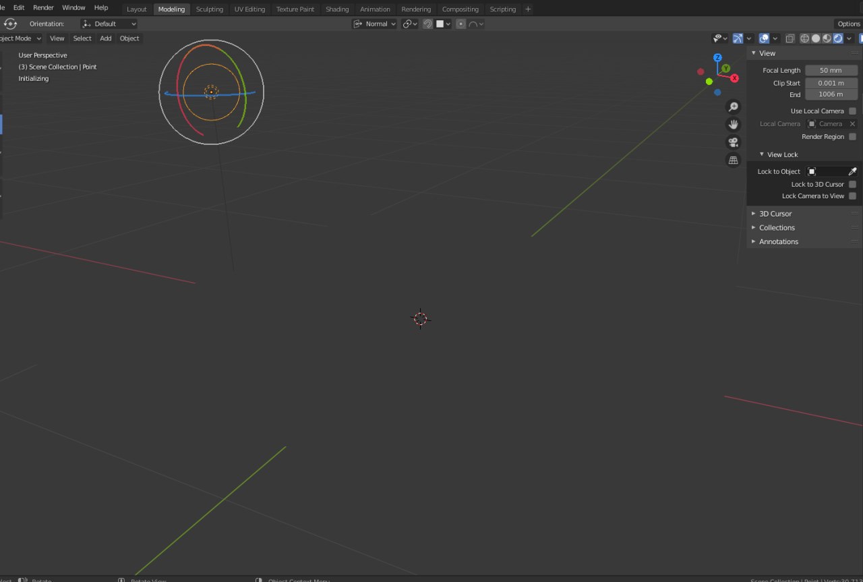863x582 pixels.
Task: Click the drag handle on Collections panel
Action: coord(854,227)
